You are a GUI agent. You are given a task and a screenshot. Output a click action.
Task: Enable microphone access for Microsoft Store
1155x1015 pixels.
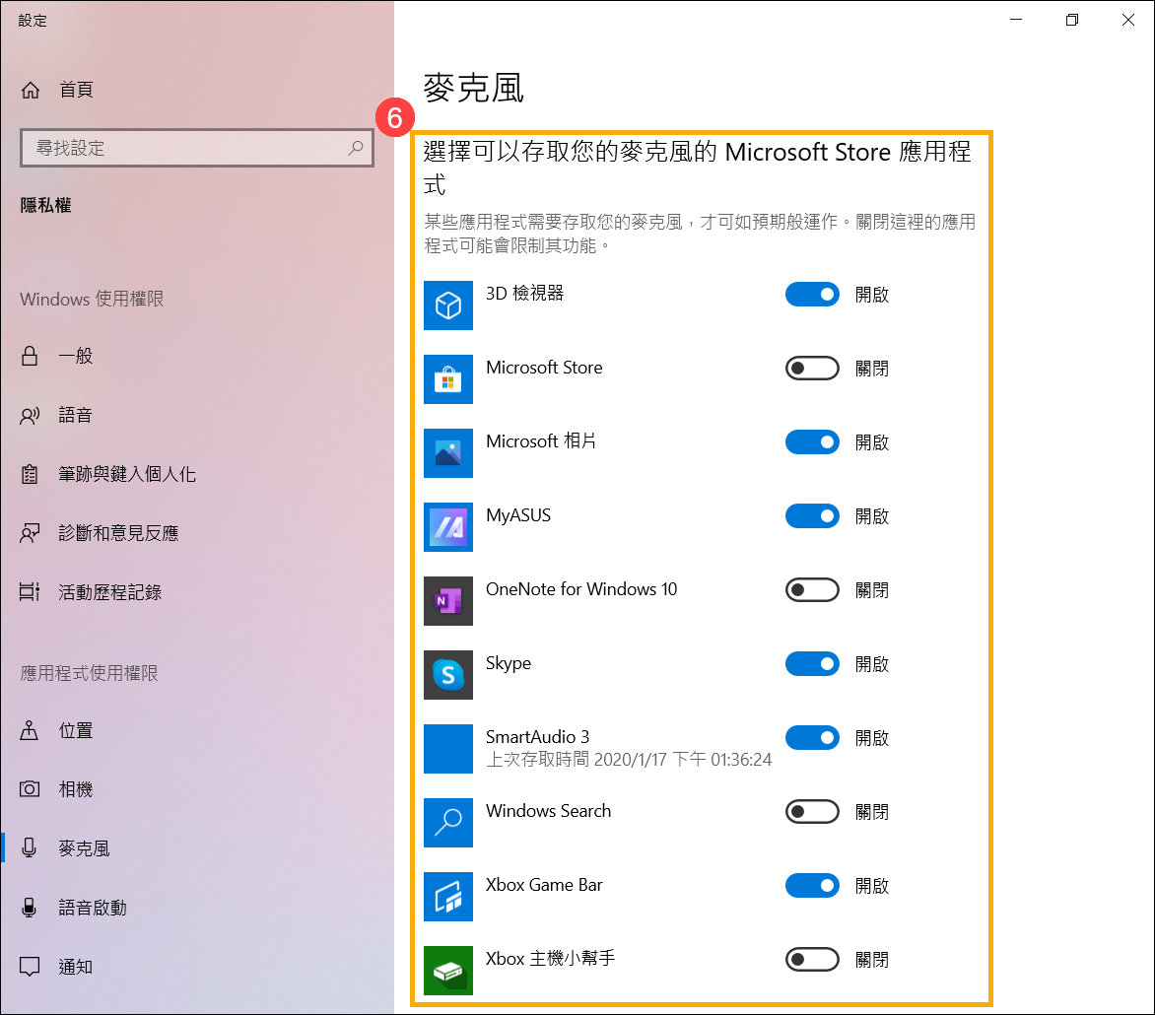812,369
